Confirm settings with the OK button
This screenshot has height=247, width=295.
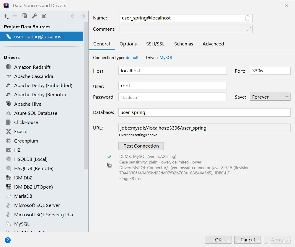tap(218, 240)
